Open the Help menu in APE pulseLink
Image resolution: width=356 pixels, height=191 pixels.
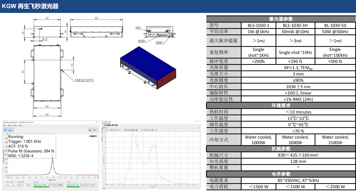point(20,125)
